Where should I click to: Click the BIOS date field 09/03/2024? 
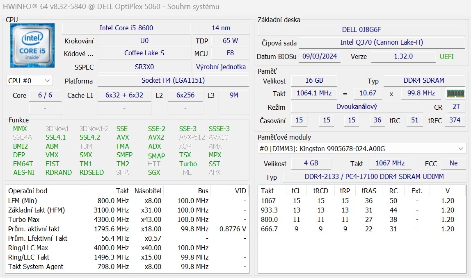click(320, 57)
